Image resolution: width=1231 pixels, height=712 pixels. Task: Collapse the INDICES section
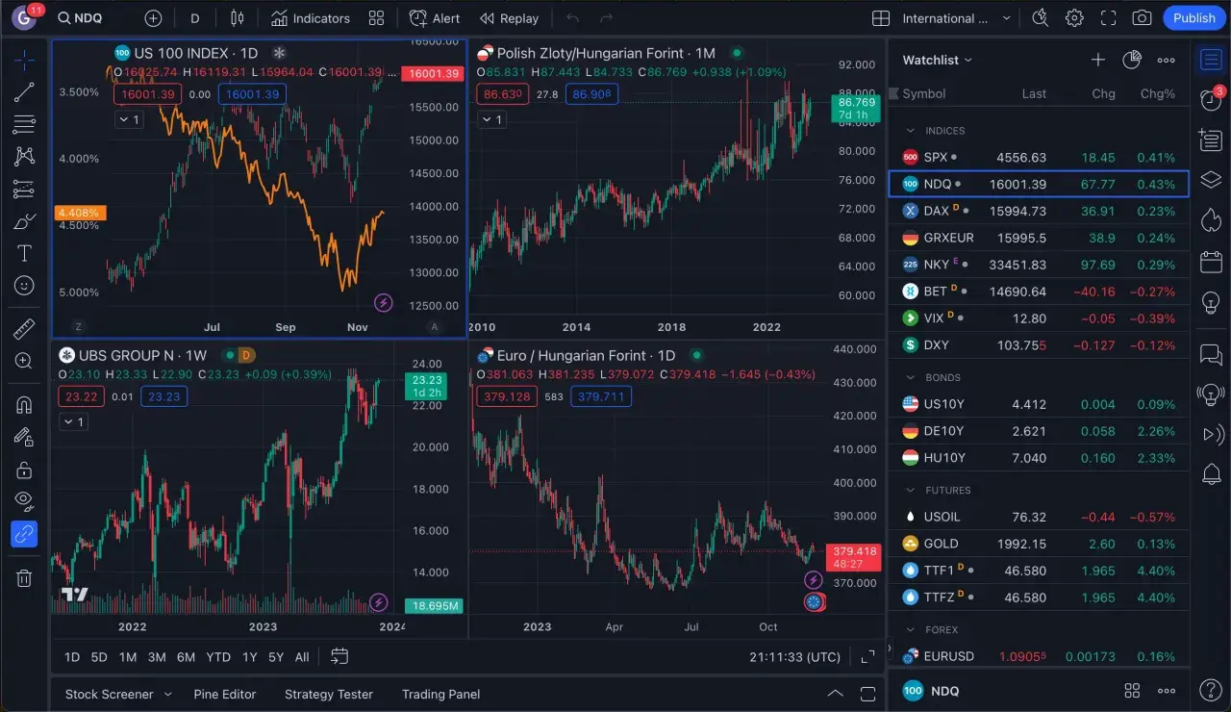pyautogui.click(x=910, y=131)
